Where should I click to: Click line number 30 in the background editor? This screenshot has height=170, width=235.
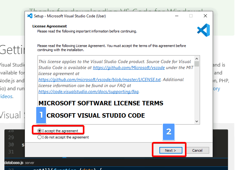coord(11,145)
